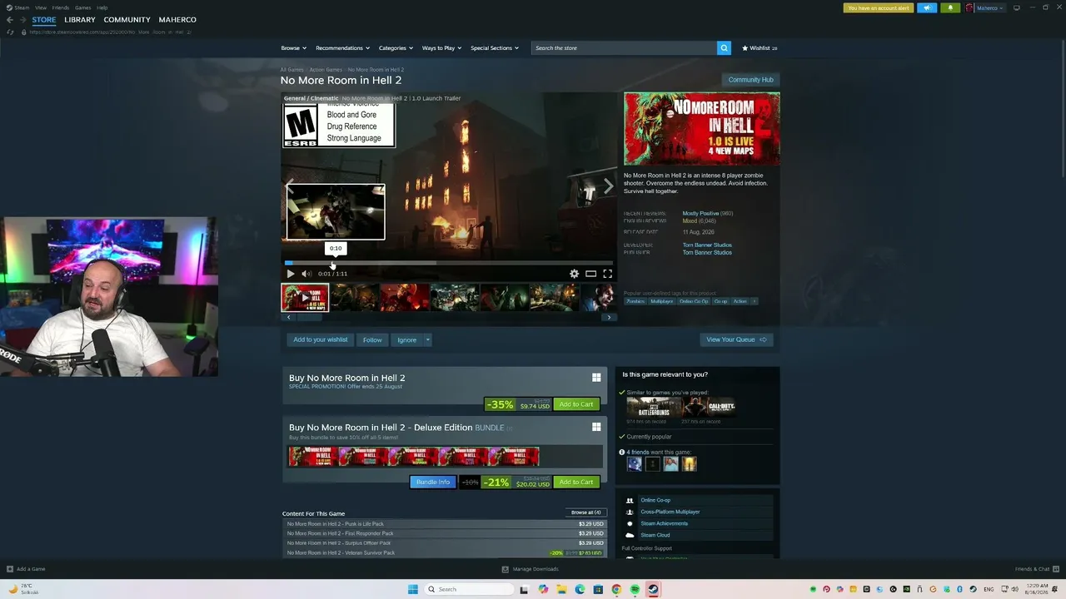Click the store search magnifier button
Viewport: 1066px width, 599px height.
(x=724, y=48)
